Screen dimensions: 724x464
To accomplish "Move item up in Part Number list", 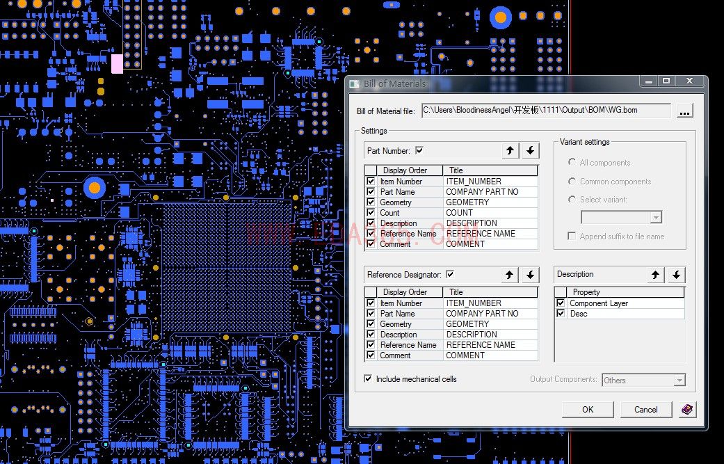I will point(510,150).
